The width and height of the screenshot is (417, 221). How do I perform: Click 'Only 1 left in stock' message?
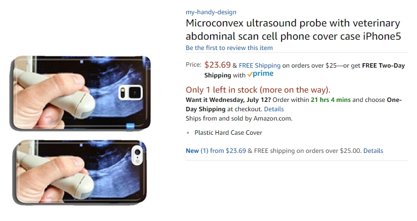point(258,90)
